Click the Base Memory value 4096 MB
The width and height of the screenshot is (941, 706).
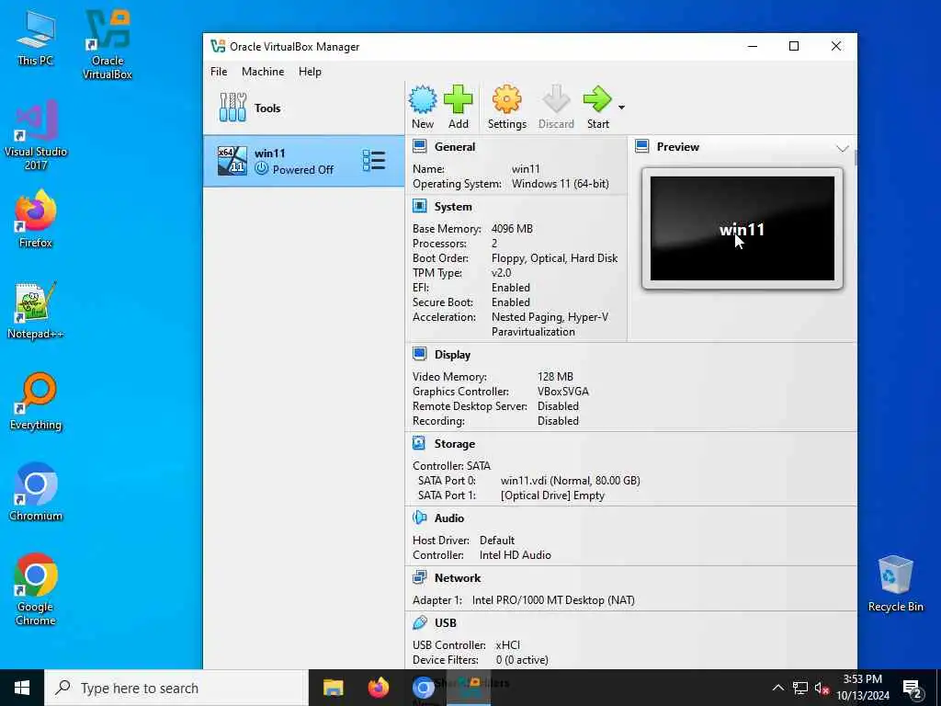tap(512, 229)
